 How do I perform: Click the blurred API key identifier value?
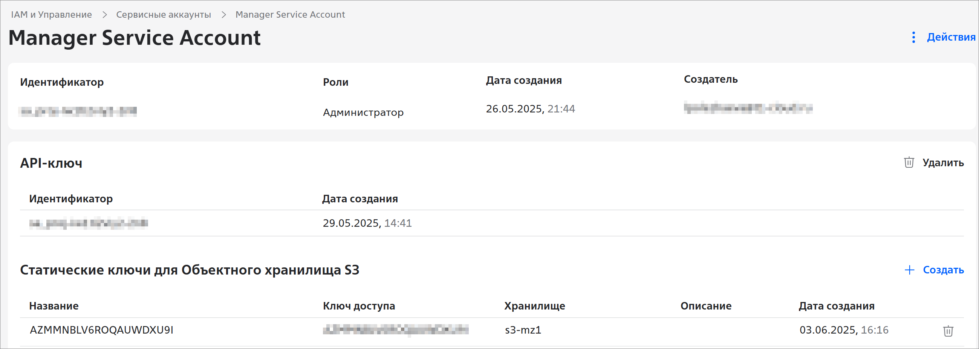point(89,223)
